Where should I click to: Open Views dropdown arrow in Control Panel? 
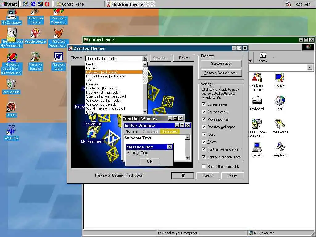coord(274,57)
